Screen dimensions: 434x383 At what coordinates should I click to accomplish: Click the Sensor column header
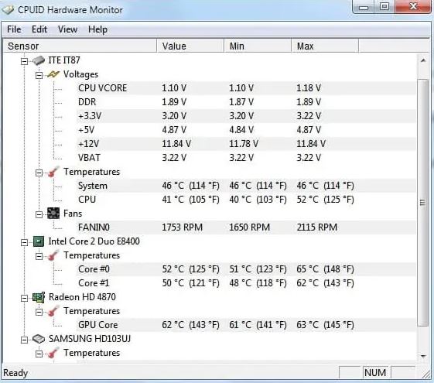80,46
